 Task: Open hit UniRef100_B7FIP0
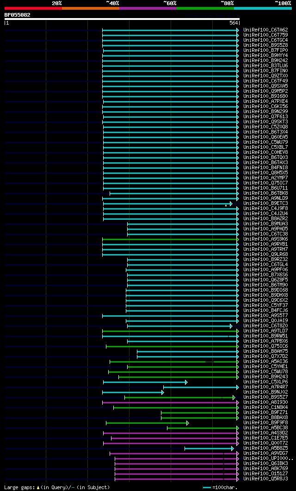point(266,51)
